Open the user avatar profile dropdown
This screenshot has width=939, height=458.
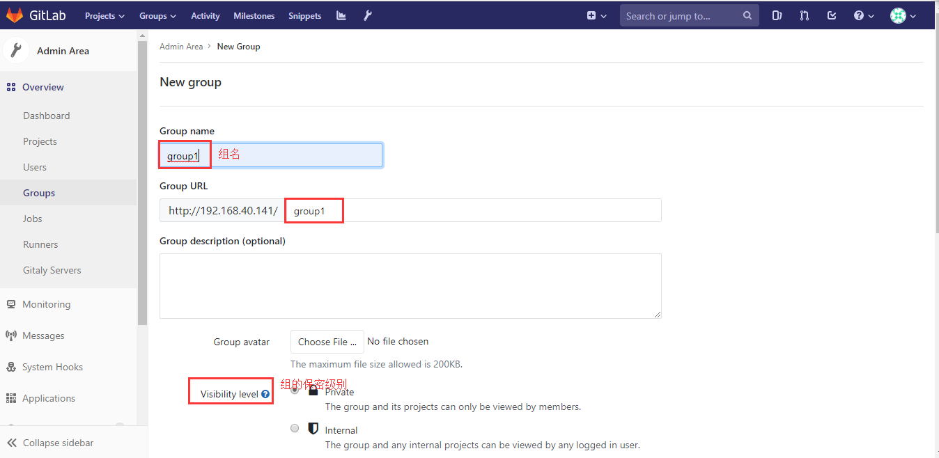903,15
